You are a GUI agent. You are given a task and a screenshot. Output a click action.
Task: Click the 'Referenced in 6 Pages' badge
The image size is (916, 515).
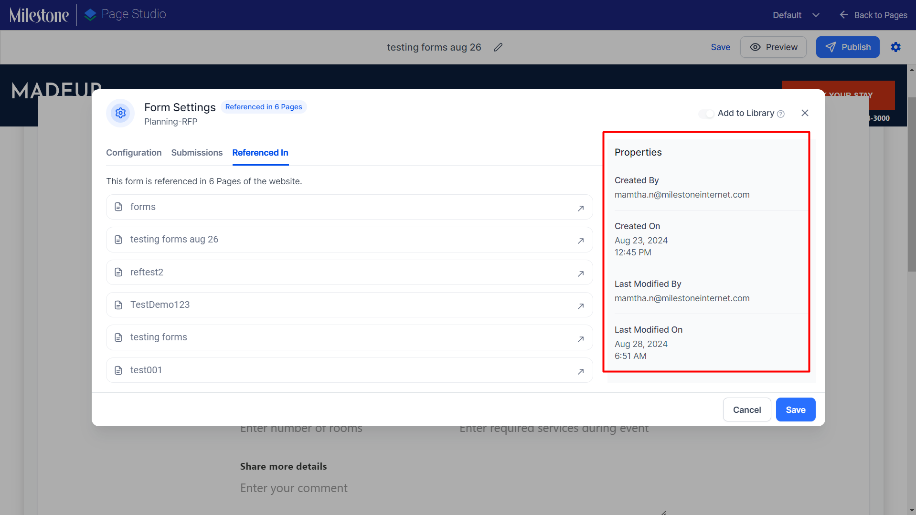[264, 107]
